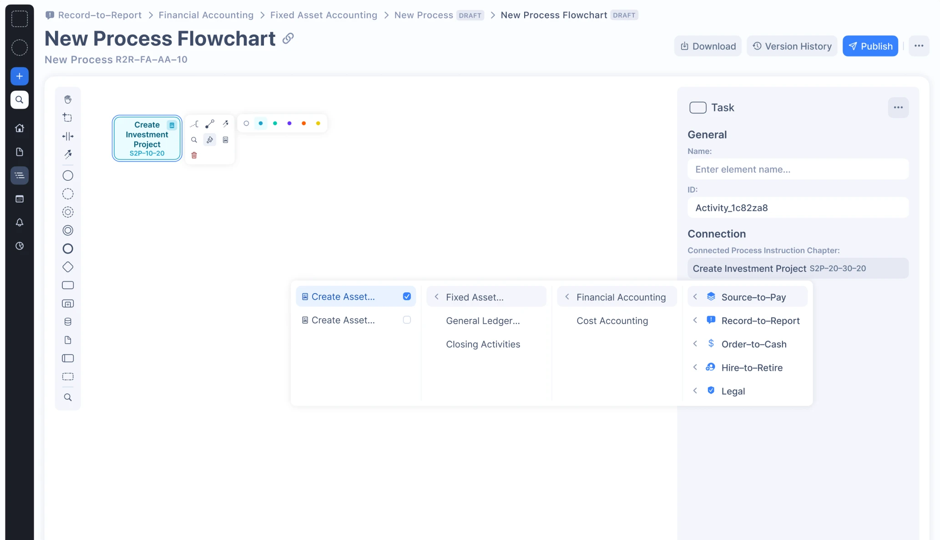
Task: Publish the flowchart
Action: tap(869, 46)
